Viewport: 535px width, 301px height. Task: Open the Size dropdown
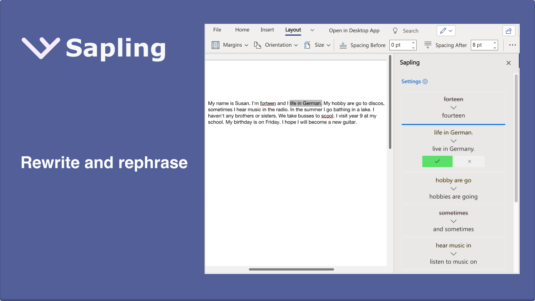(318, 45)
